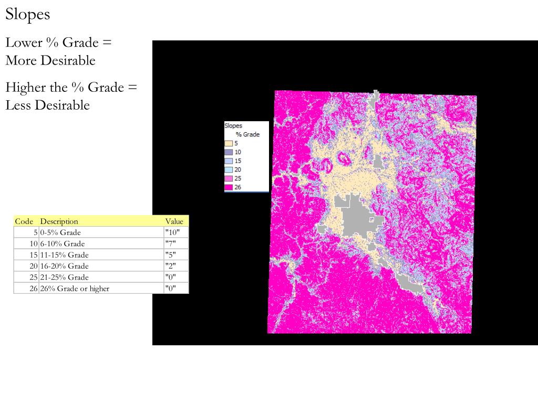This screenshot has width=538, height=403.
Task: Select the '0-5% Grade' table cell
Action: pyautogui.click(x=101, y=232)
